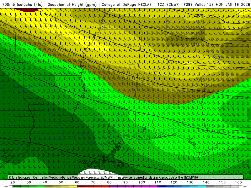
Task: Click the 110 label on the color scale
Action: pos(158,182)
